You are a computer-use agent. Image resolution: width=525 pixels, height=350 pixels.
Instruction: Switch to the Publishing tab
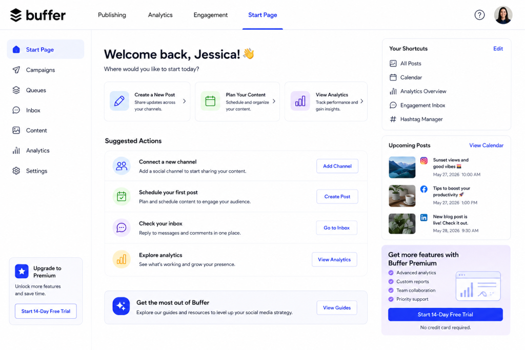tap(112, 15)
